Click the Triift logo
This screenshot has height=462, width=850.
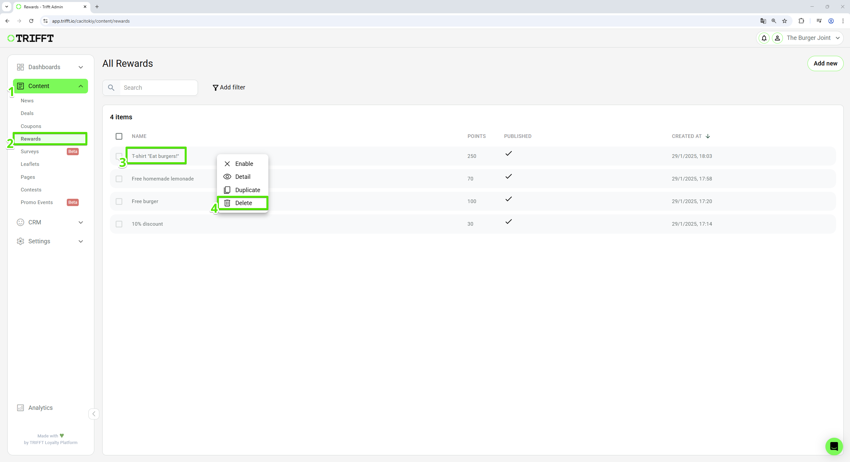click(x=31, y=39)
